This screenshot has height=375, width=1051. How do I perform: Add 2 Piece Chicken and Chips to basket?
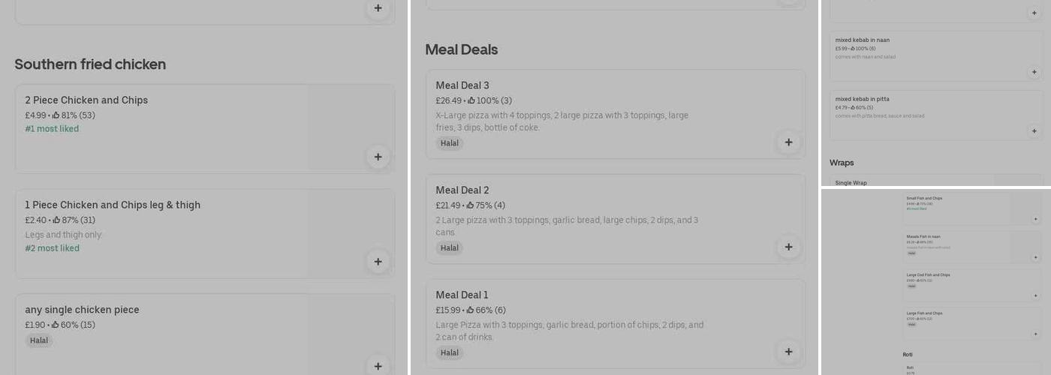(378, 157)
